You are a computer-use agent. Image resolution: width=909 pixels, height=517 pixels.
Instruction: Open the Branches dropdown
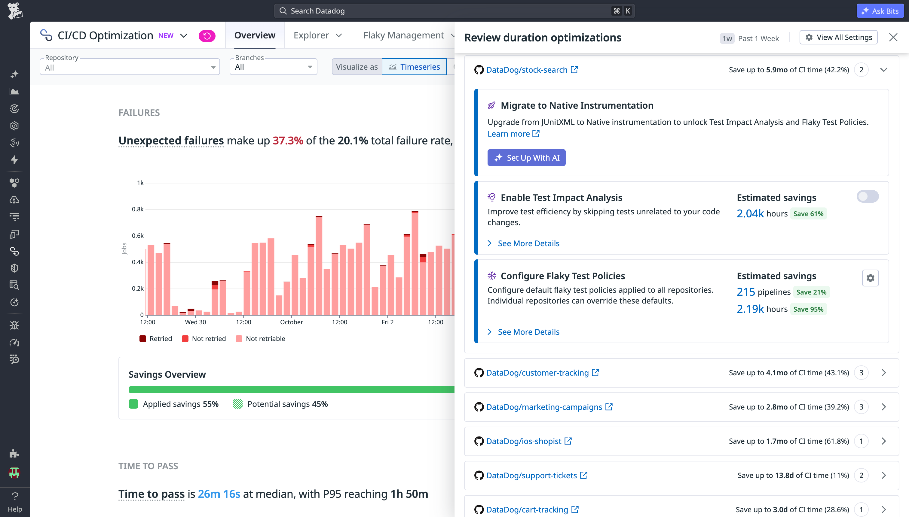tap(273, 67)
